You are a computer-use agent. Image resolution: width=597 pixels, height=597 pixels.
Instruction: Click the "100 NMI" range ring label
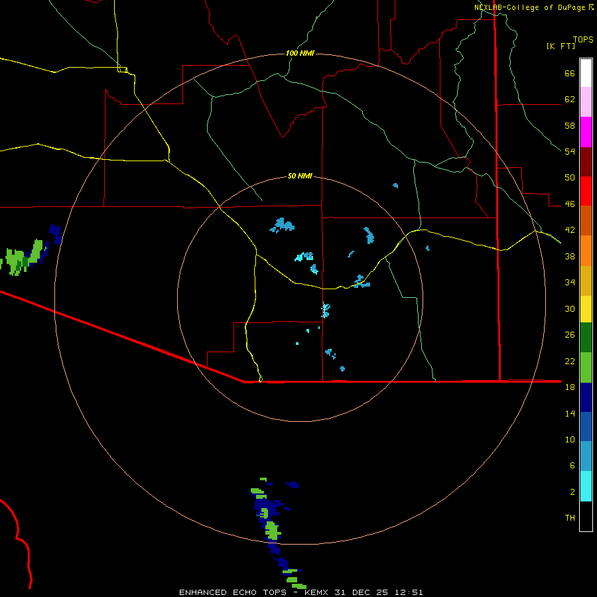pos(300,53)
